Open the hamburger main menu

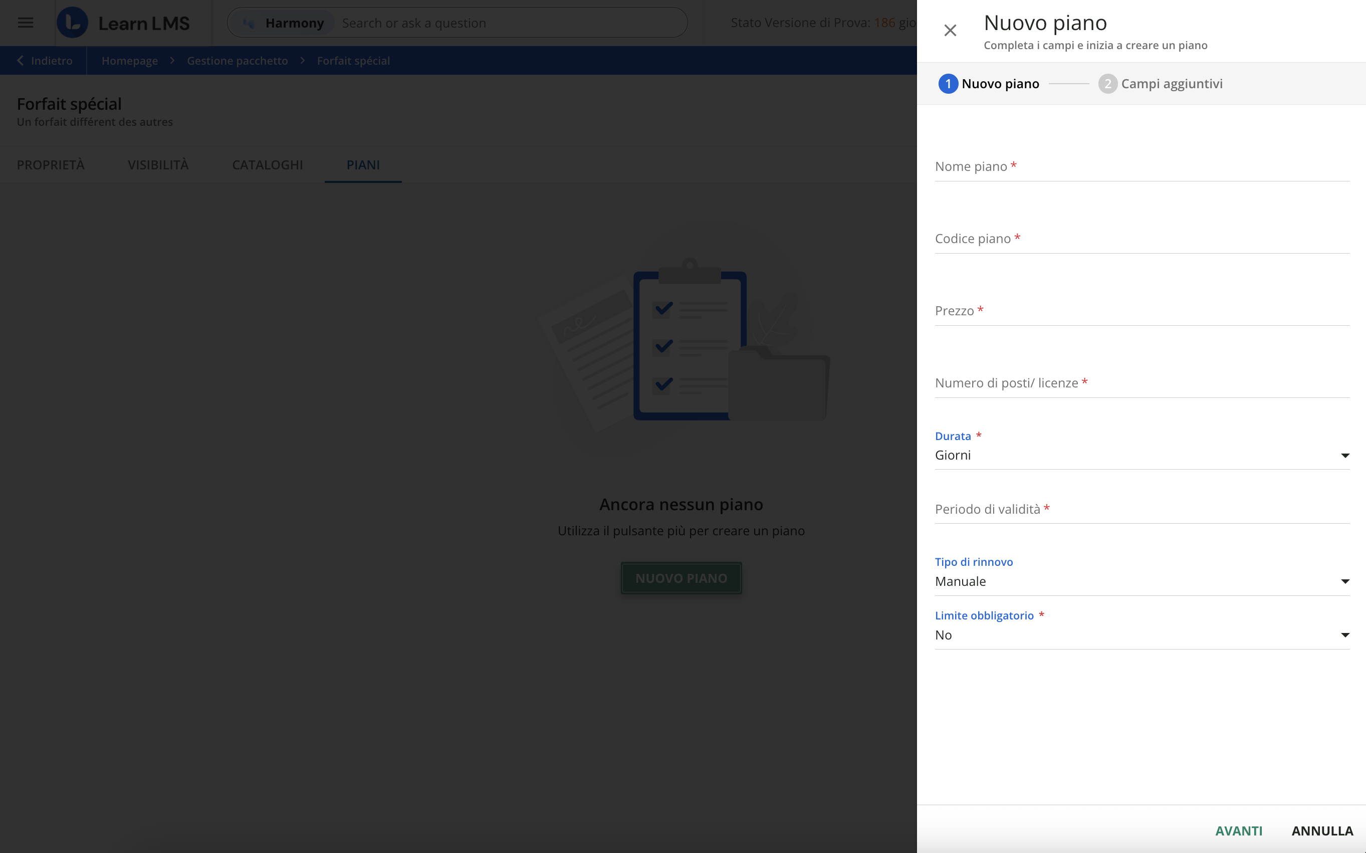(x=26, y=23)
